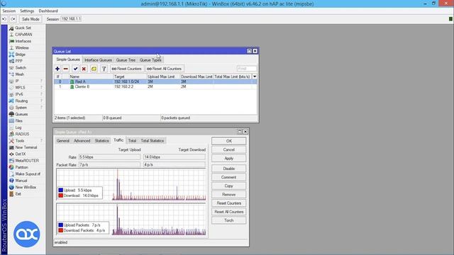Screen dimensions: 454x255
Task: Click the Cancel button
Action: (x=228, y=149)
